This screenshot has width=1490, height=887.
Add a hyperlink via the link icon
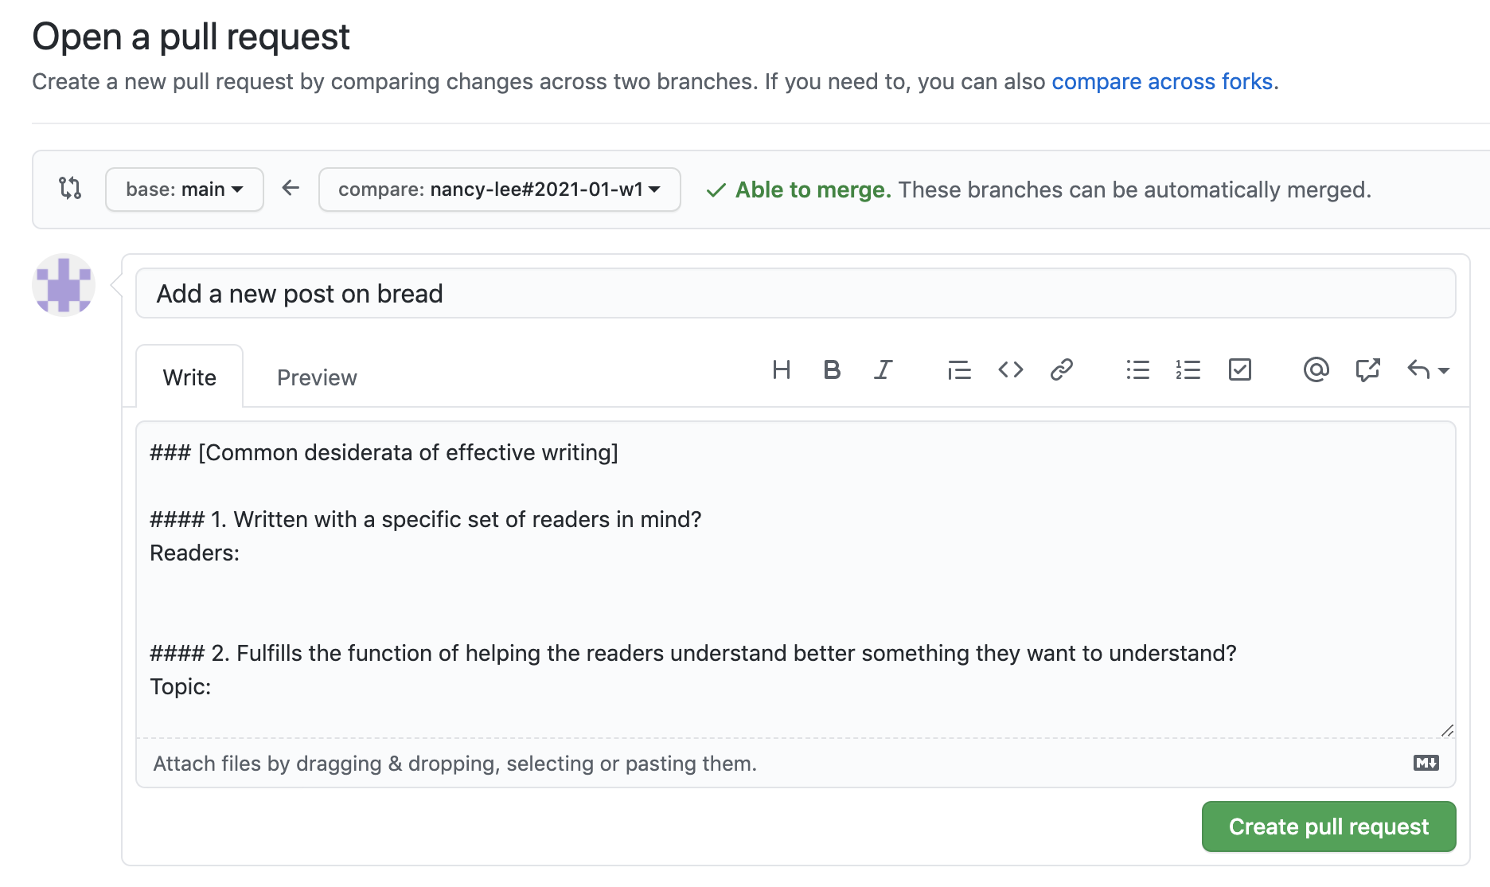(1061, 369)
